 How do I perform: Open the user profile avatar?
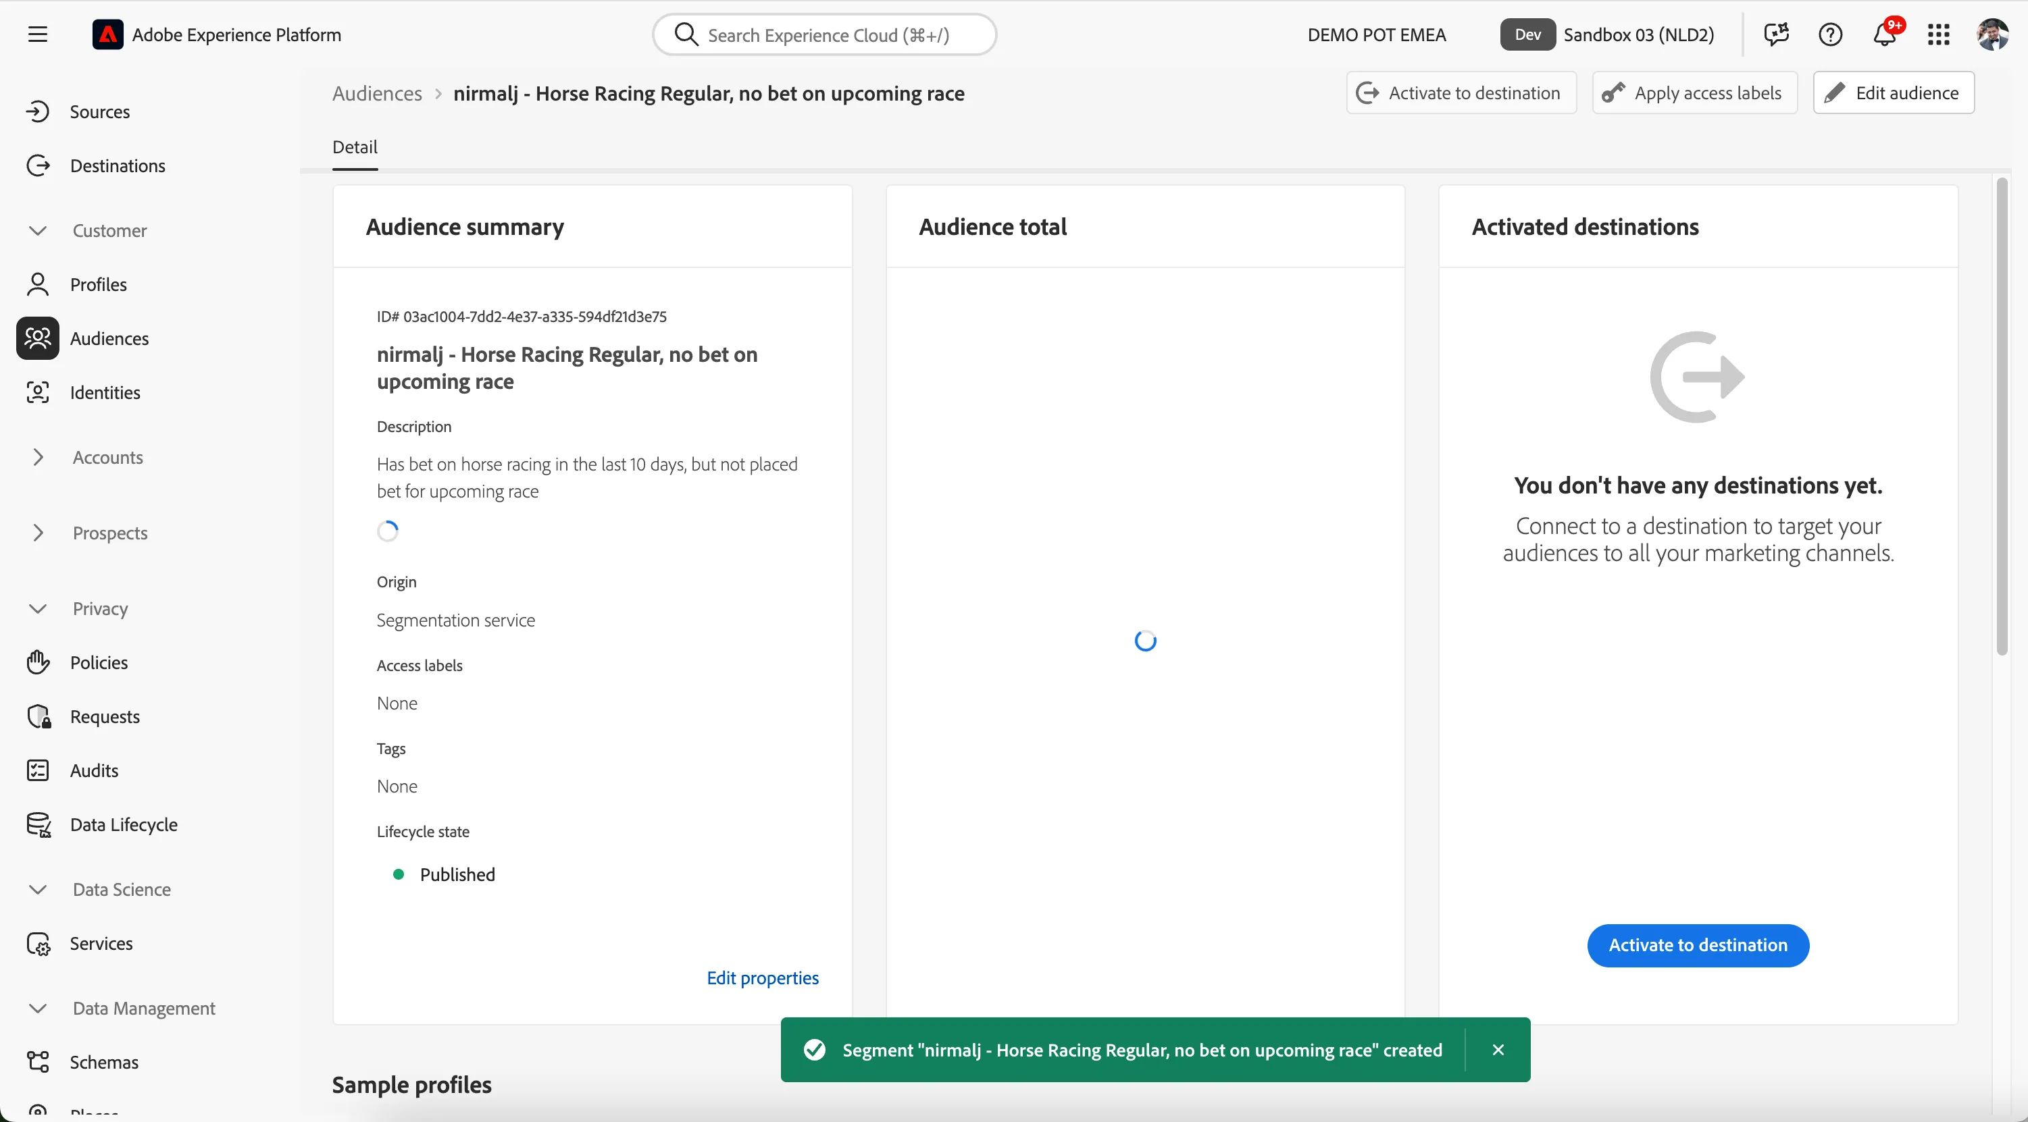(x=1993, y=34)
